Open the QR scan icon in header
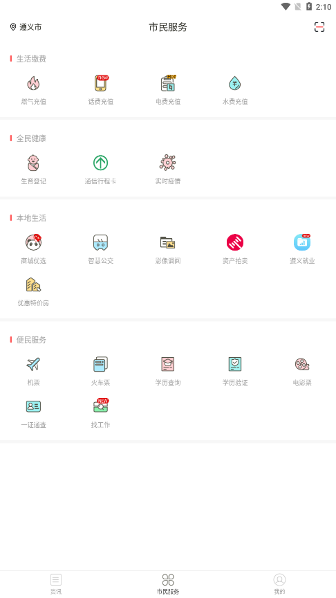The image size is (336, 598). pos(319,27)
